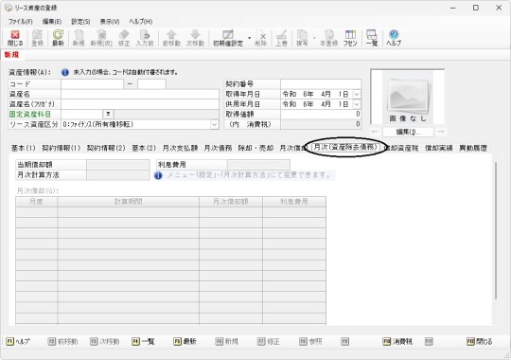
Task: Click the 編集 button under the image
Action: pyautogui.click(x=408, y=132)
